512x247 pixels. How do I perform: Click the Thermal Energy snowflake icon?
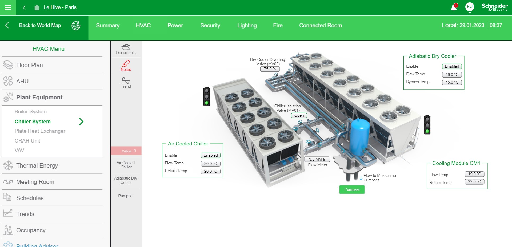pyautogui.click(x=8, y=165)
